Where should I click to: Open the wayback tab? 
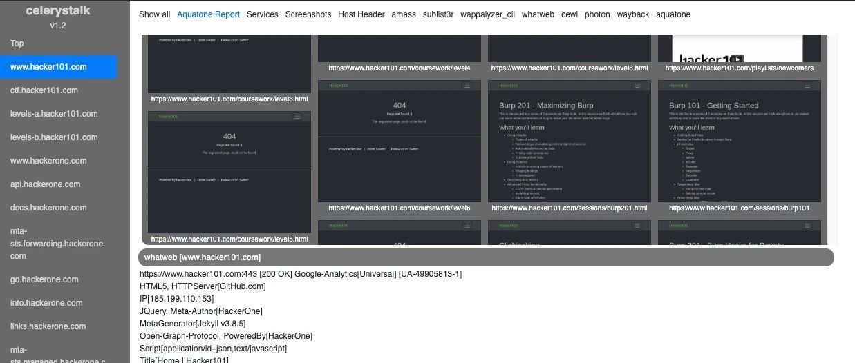[x=633, y=14]
